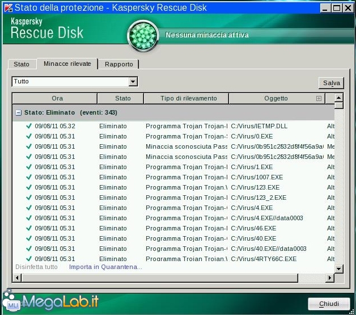Click the Kaspersky protection status orb
Screen dimensions: 356x315
143,36
